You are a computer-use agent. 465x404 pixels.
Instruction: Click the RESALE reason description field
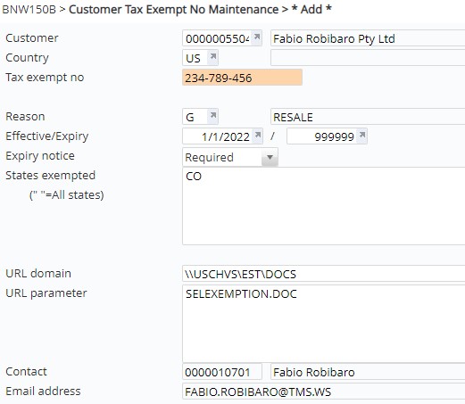click(x=368, y=117)
